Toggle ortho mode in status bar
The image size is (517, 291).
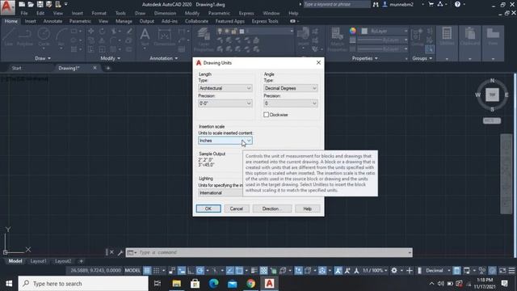(x=191, y=271)
